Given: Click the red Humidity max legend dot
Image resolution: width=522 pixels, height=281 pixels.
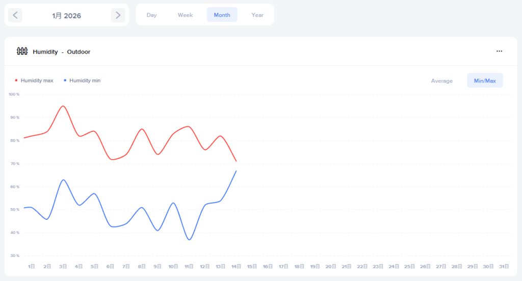Looking at the screenshot, I should (16, 81).
